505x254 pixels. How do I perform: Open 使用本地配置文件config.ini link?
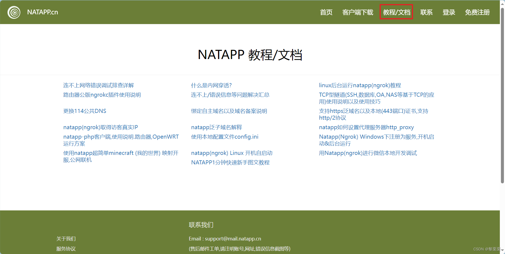(225, 137)
